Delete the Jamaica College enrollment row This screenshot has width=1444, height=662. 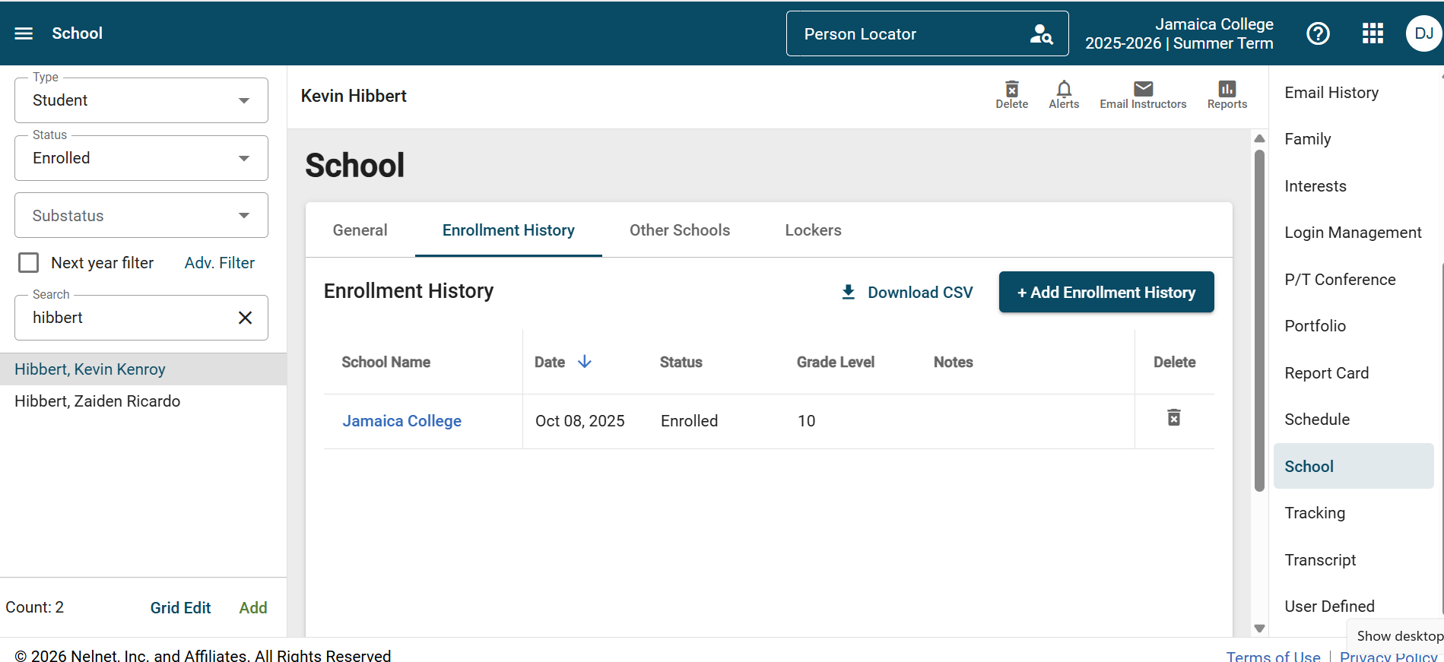click(x=1174, y=417)
